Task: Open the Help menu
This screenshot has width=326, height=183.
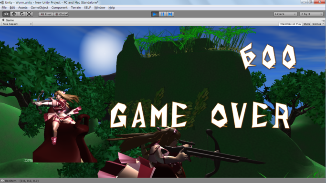Action: tap(112, 8)
